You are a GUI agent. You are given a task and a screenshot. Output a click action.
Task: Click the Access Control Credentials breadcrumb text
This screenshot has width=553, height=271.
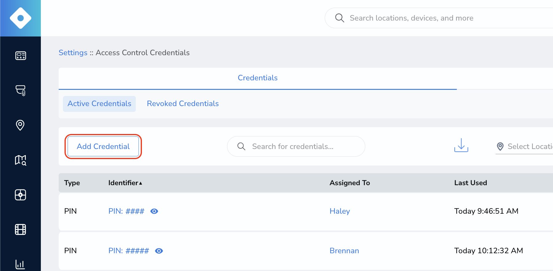point(143,53)
